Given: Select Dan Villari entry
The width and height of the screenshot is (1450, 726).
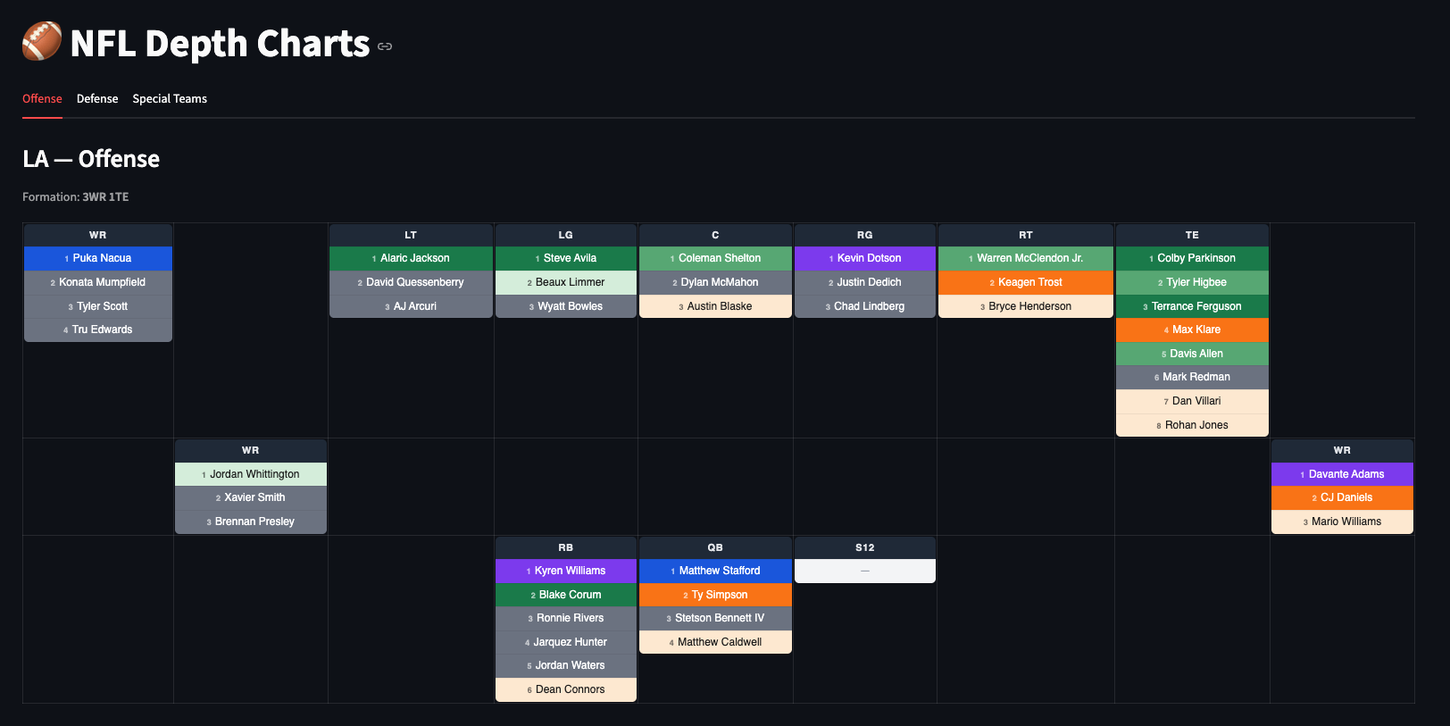Looking at the screenshot, I should point(1192,401).
